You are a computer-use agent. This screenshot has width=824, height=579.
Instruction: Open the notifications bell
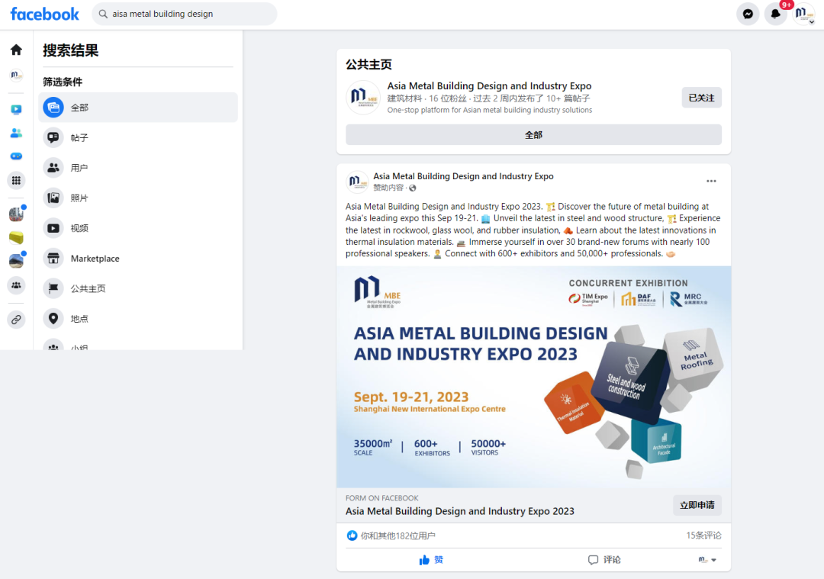(x=775, y=14)
